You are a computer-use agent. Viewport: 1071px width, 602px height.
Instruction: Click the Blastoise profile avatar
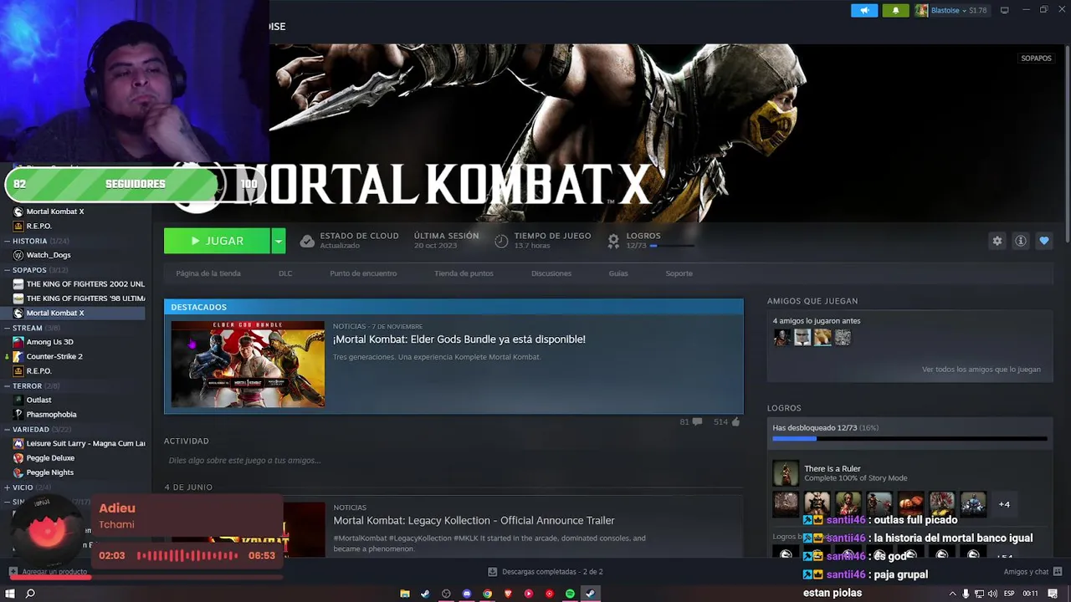point(921,10)
